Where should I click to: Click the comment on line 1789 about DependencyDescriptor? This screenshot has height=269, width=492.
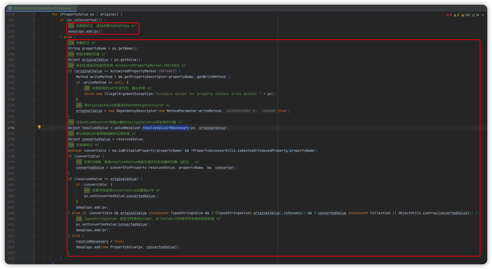pyautogui.click(x=123, y=105)
